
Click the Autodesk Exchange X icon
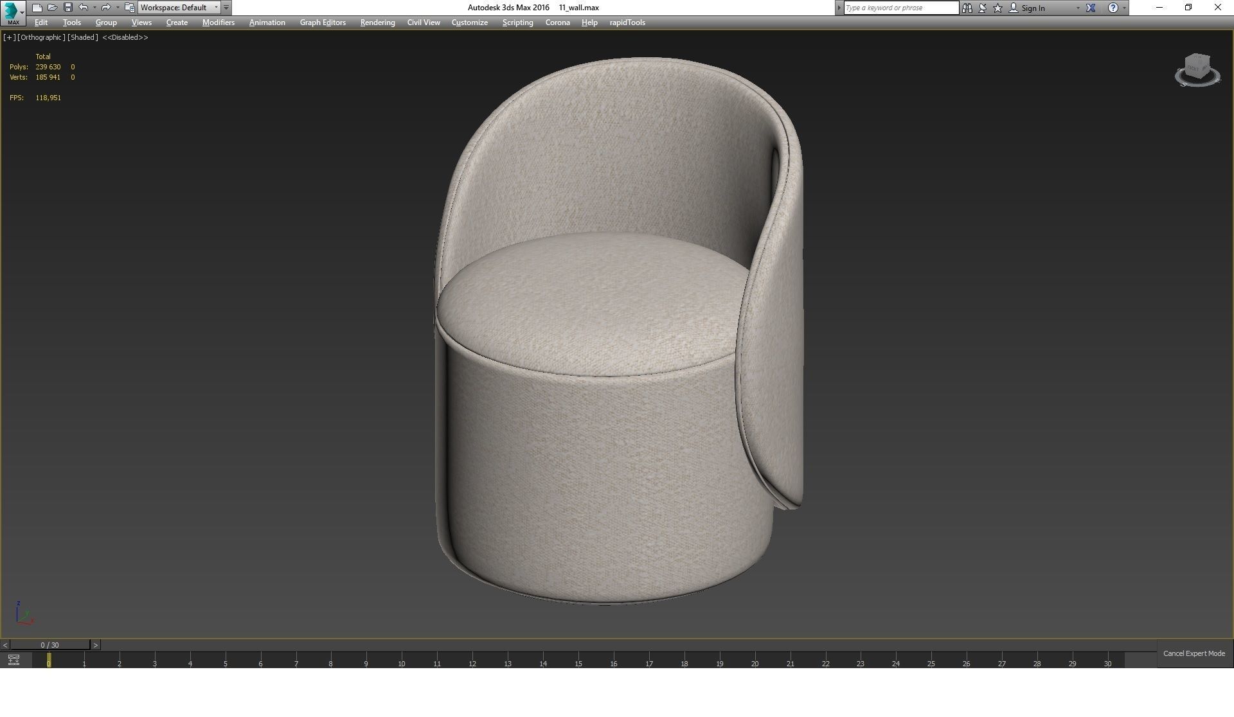[x=1091, y=8]
